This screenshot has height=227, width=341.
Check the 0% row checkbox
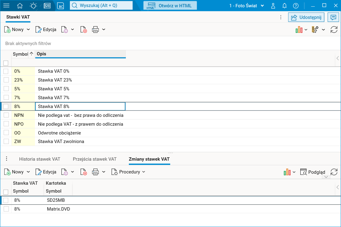[x=6, y=71]
